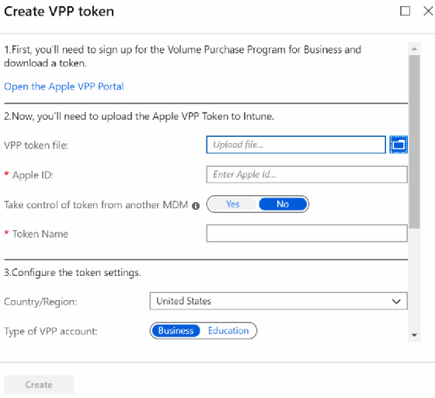Focus the Apple ID input field
This screenshot has width=435, height=398.
(x=307, y=174)
